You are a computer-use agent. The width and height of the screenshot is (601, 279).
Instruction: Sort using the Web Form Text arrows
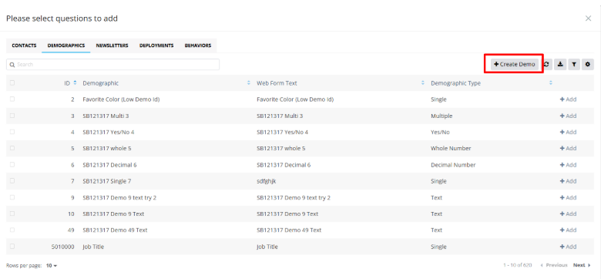point(423,82)
